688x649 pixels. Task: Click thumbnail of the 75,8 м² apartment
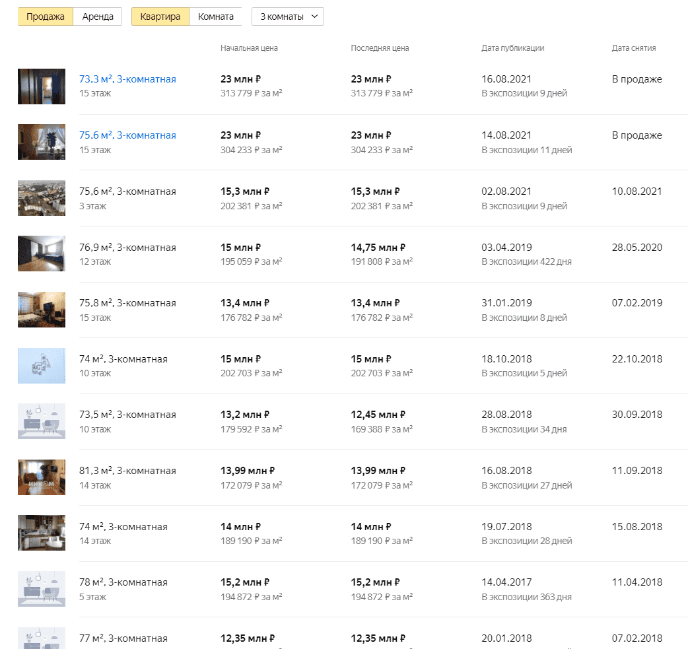tap(42, 310)
